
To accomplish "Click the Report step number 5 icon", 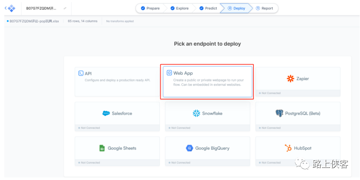I will (258, 8).
